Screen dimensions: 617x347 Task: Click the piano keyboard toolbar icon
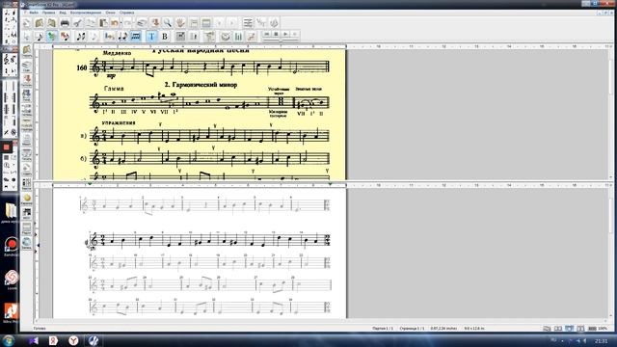pyautogui.click(x=135, y=37)
